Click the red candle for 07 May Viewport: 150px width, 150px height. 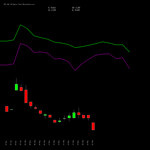pos(40,112)
